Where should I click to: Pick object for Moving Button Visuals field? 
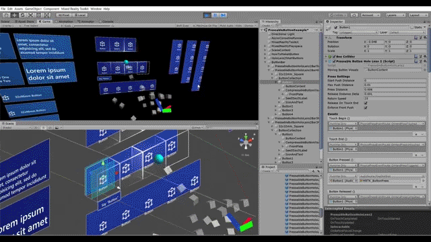pos(425,70)
